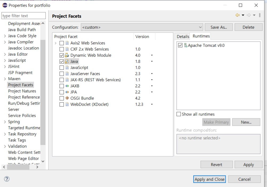The height and width of the screenshot is (187, 267).
Task: Open the Configuration combo box
Action: click(x=142, y=27)
